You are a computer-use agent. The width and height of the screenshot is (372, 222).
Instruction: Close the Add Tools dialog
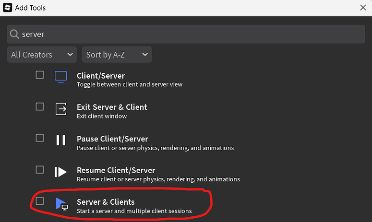[363, 8]
